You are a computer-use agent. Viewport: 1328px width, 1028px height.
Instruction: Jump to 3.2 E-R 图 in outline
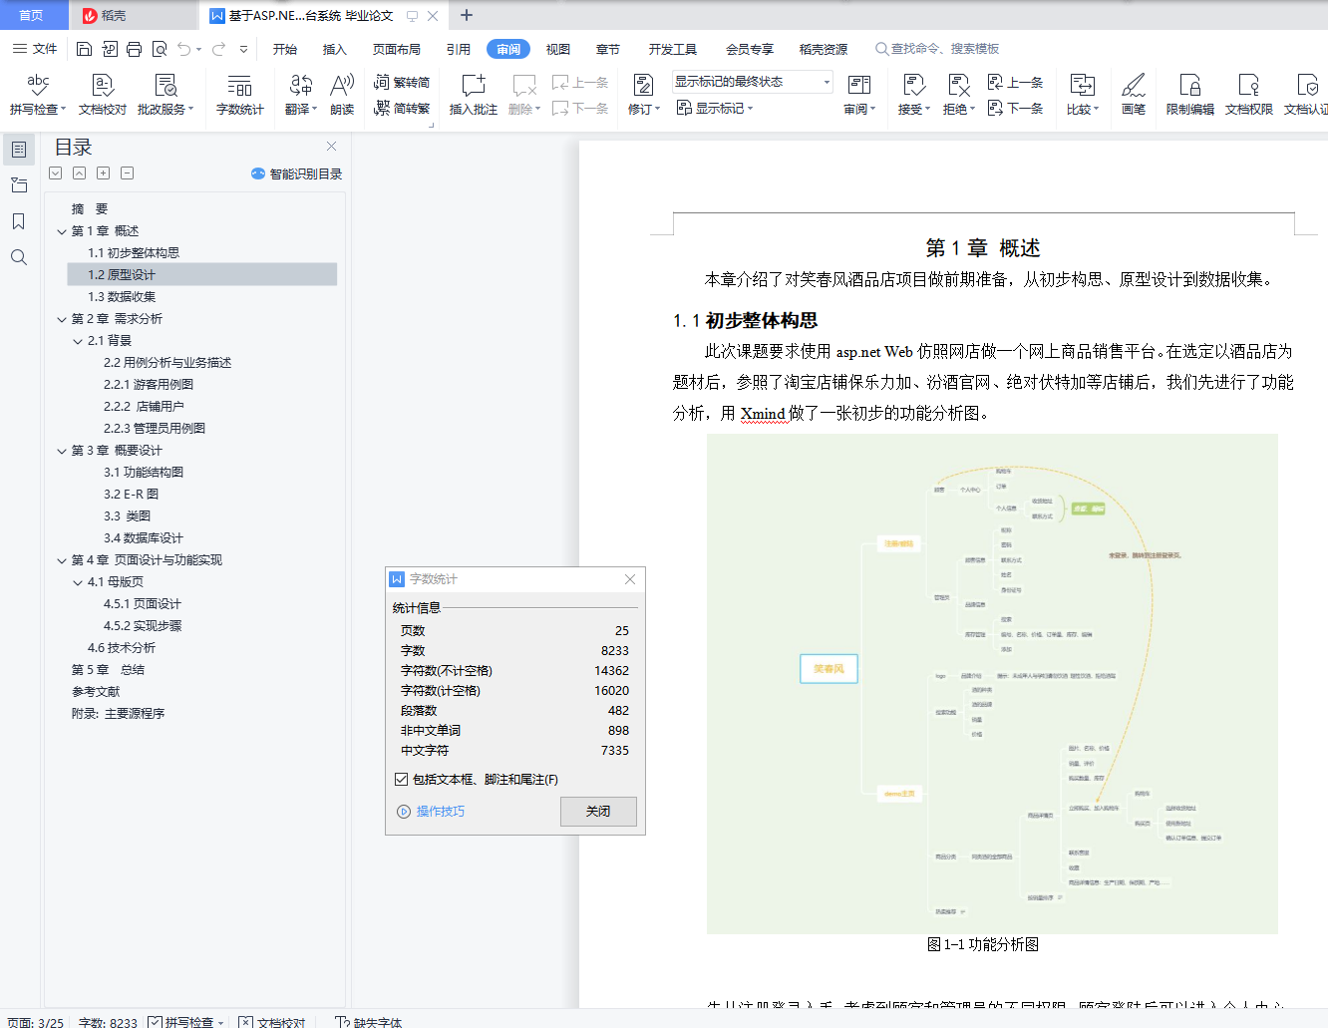tap(132, 495)
